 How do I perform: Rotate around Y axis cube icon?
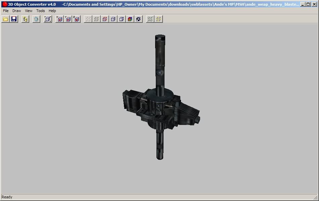point(68,19)
